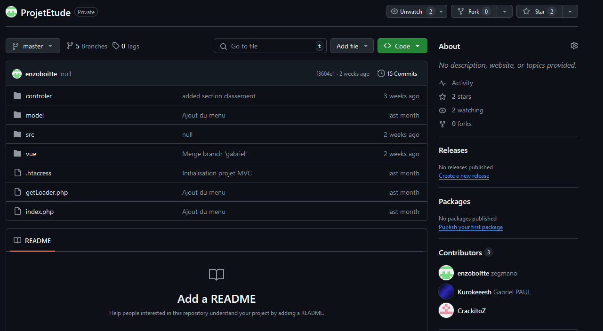
Task: Open the Releases heading link
Action: coord(453,150)
